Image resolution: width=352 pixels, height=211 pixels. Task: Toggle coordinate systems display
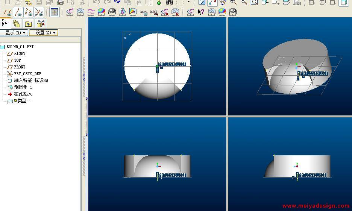pyautogui.click(x=39, y=12)
